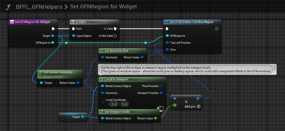This screenshot has height=131, width=285.
Task: Click the Pixel Position output pin
Action: [161, 86]
